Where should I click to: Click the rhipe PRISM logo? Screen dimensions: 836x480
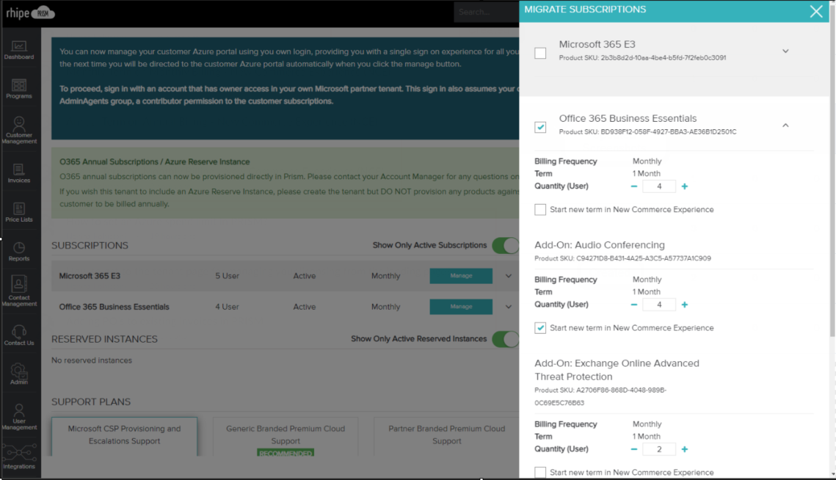pos(30,12)
